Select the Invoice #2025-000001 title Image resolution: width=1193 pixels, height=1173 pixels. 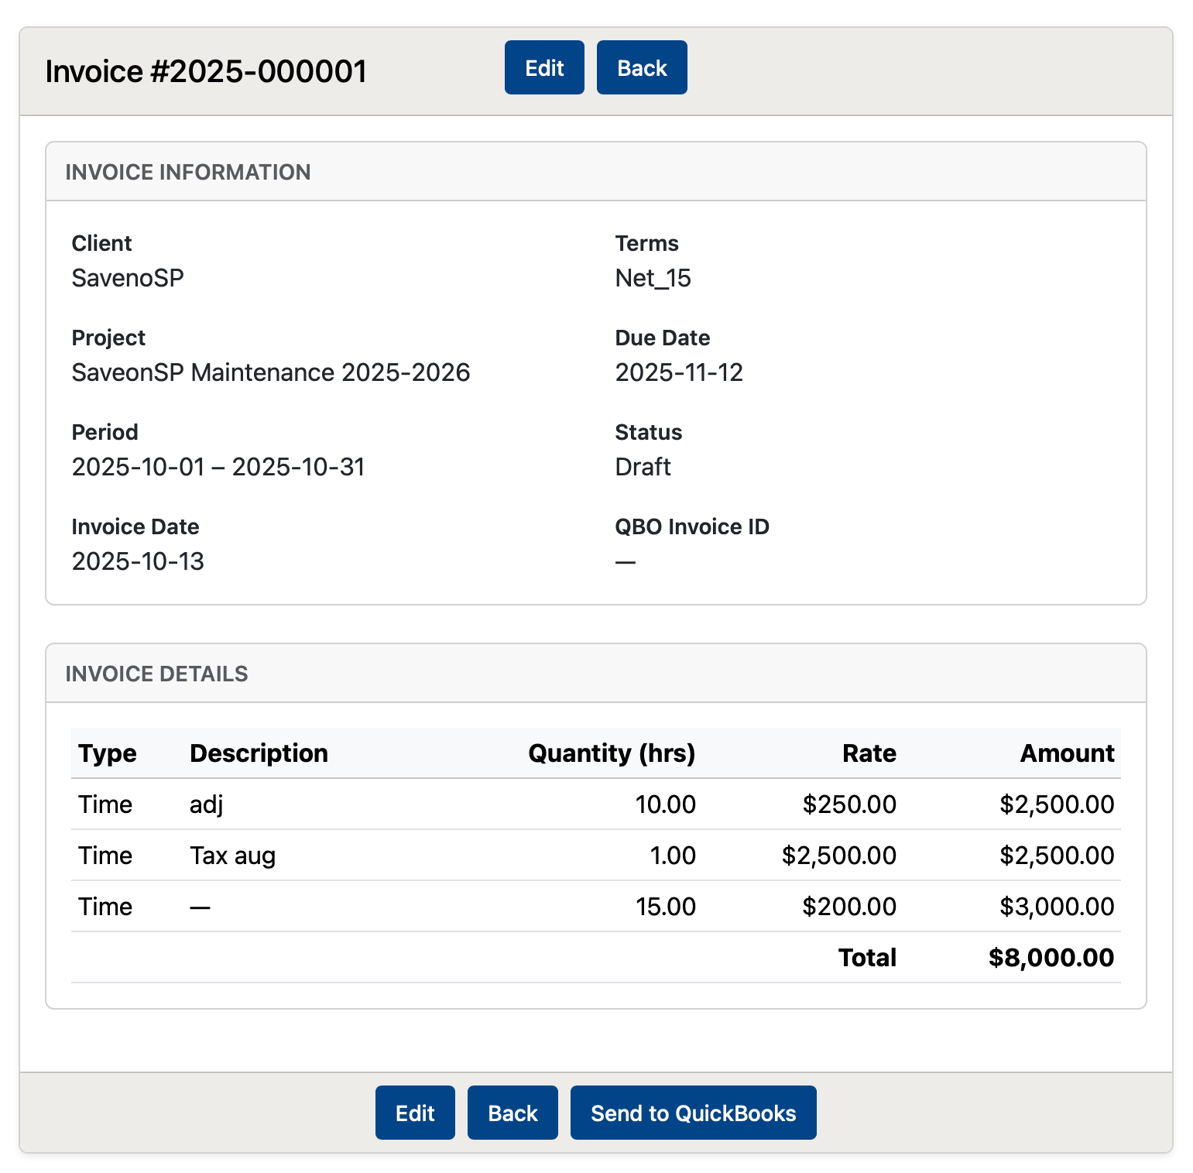click(207, 70)
